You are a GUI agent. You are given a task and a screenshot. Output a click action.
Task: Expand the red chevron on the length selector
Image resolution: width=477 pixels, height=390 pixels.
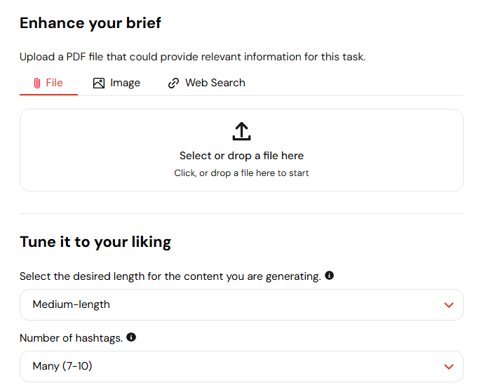pos(450,305)
